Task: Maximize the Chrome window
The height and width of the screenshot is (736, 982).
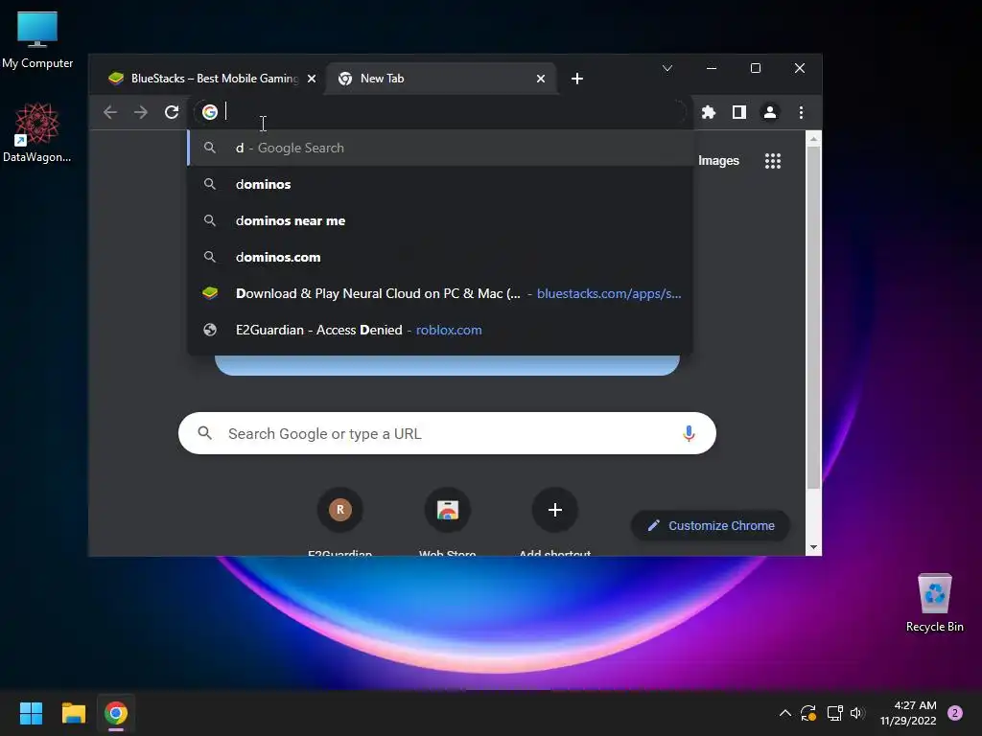Action: pos(756,68)
